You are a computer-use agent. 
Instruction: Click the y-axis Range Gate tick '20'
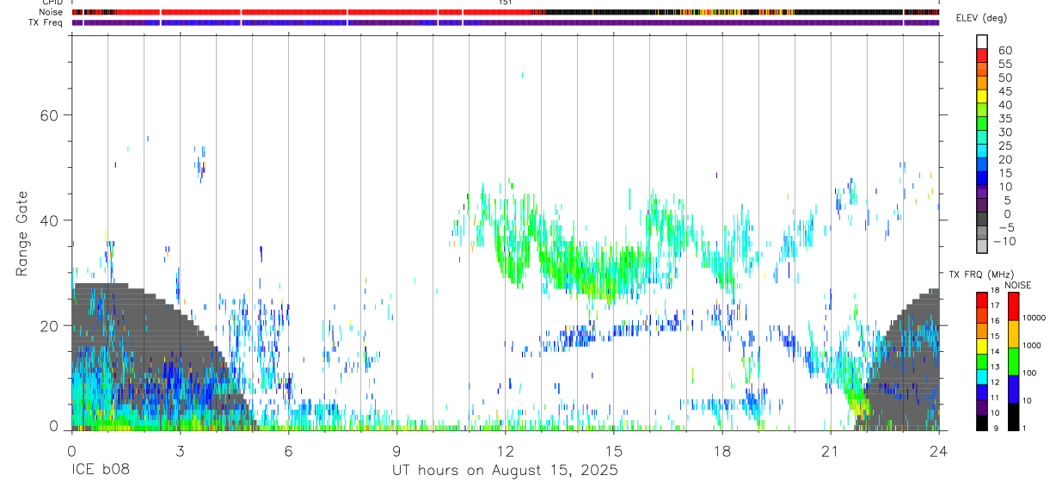[x=49, y=325]
